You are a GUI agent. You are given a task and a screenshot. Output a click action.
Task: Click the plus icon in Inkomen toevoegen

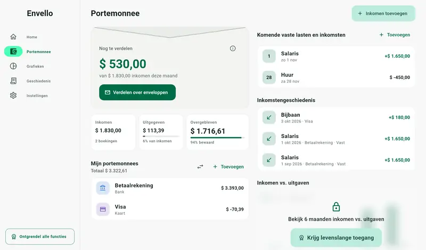(x=360, y=13)
